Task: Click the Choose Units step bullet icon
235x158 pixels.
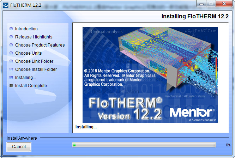Action: click(11, 53)
